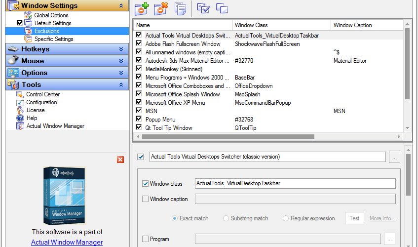The width and height of the screenshot is (418, 247).
Task: Click the copy exclusion toolbar icon
Action: [180, 8]
